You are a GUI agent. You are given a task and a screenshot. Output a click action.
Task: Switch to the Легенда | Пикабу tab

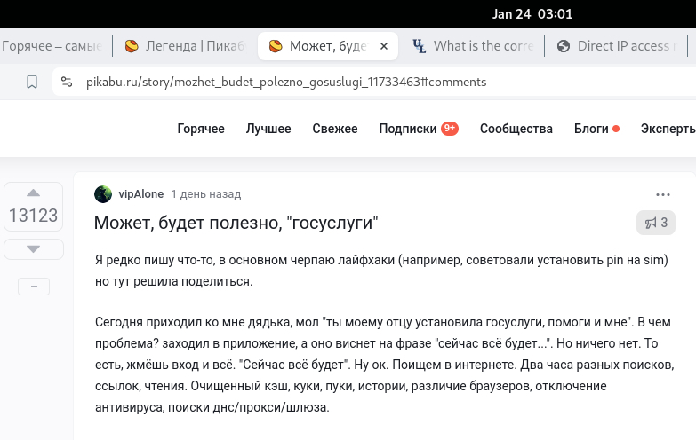pos(181,46)
